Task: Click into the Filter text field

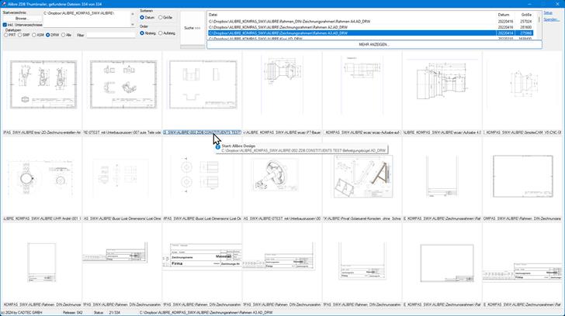Action: pos(111,35)
